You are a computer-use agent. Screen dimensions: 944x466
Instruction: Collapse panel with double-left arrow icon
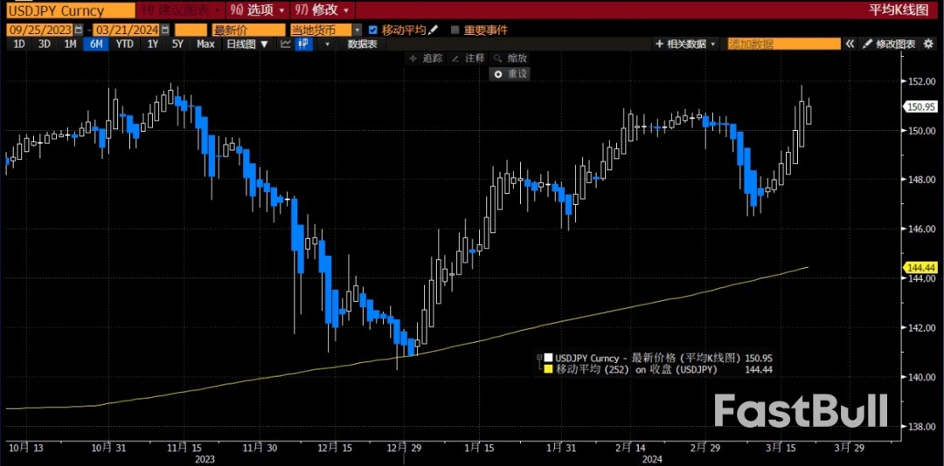(849, 44)
